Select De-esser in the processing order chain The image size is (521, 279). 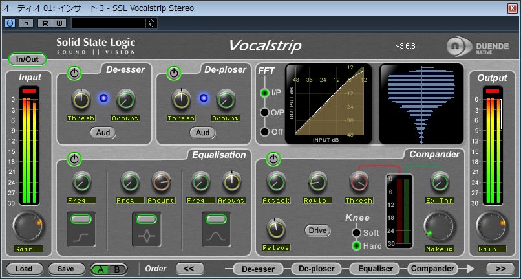pos(258,269)
